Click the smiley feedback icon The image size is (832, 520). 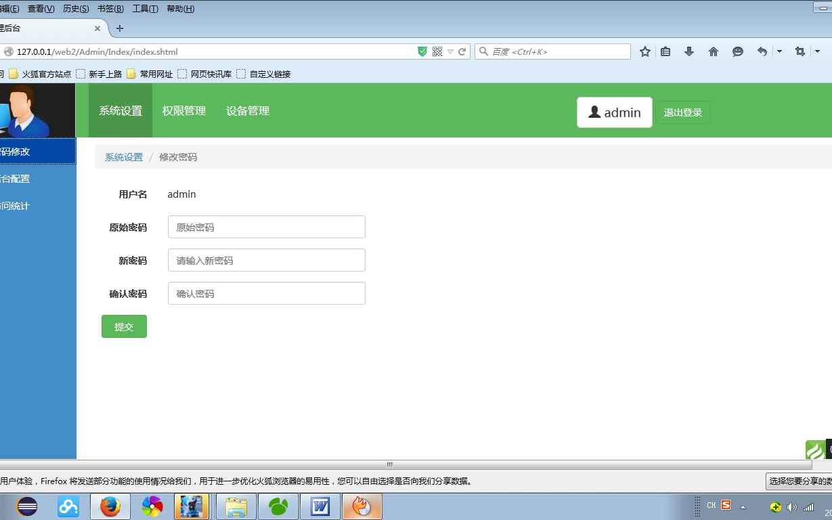click(x=737, y=51)
